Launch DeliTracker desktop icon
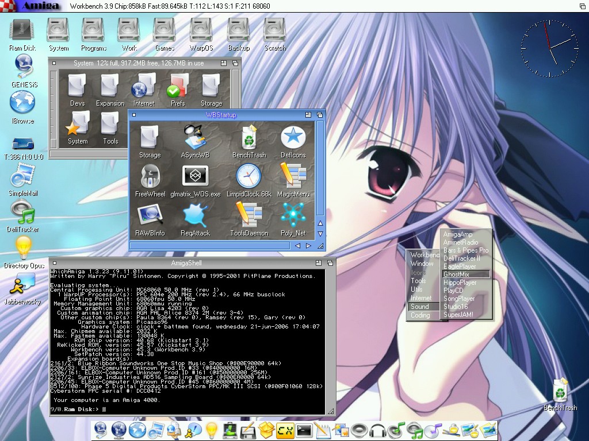The width and height of the screenshot is (589, 441). tap(22, 216)
